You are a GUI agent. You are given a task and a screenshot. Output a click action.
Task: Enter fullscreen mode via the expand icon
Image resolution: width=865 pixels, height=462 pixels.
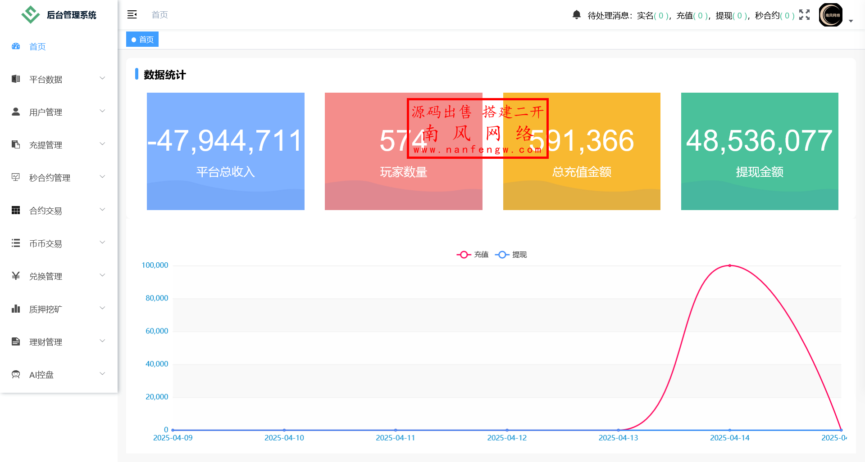805,15
